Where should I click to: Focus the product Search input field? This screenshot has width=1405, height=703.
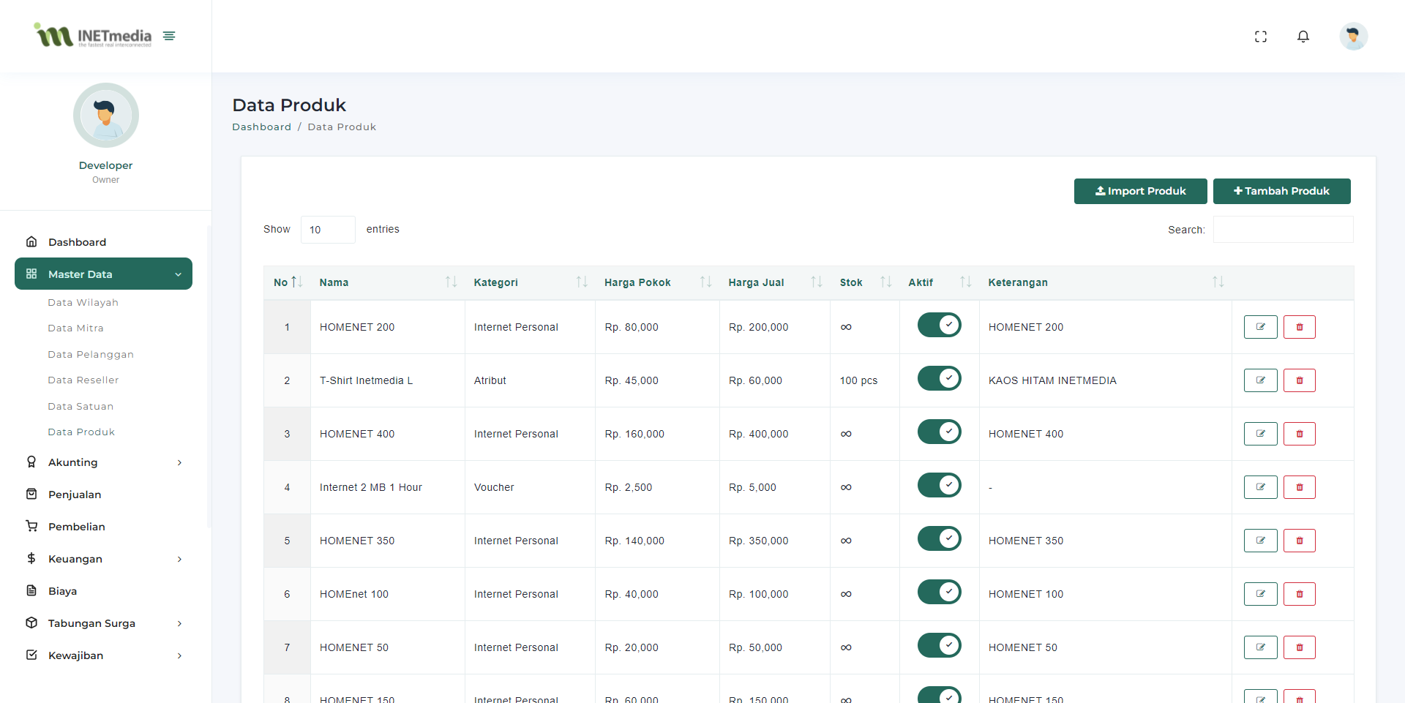click(x=1283, y=230)
